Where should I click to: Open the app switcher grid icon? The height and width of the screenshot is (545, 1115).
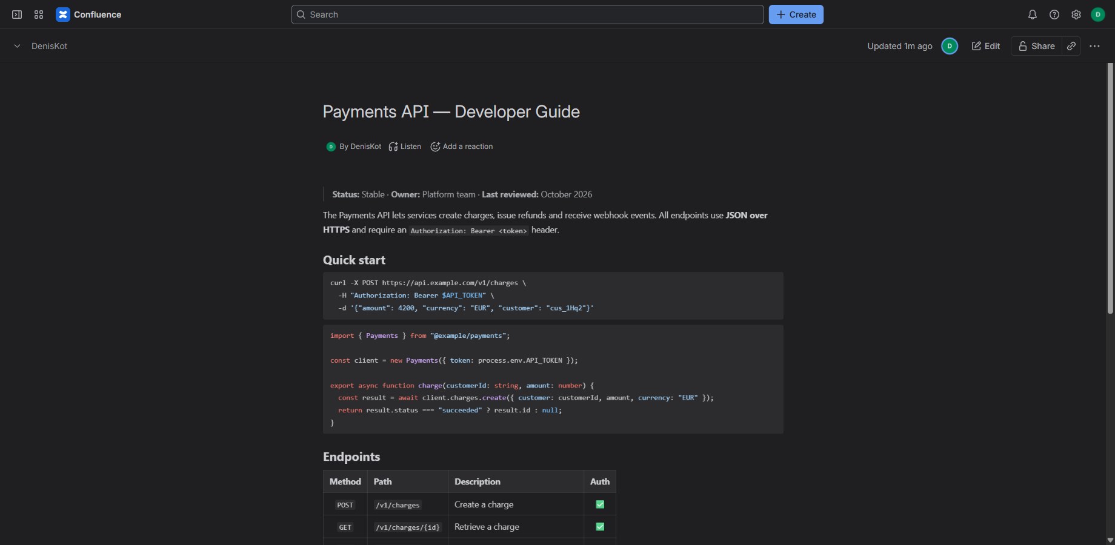point(39,15)
